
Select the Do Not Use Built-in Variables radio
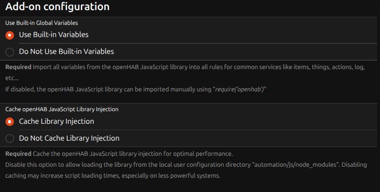pyautogui.click(x=10, y=52)
